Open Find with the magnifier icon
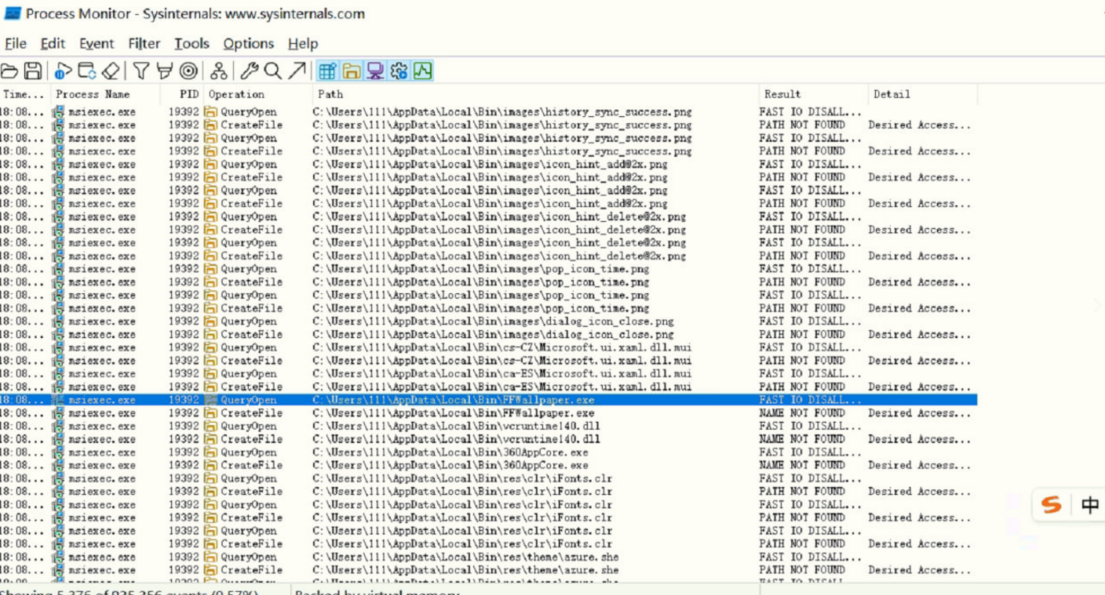The image size is (1105, 595). (x=273, y=71)
